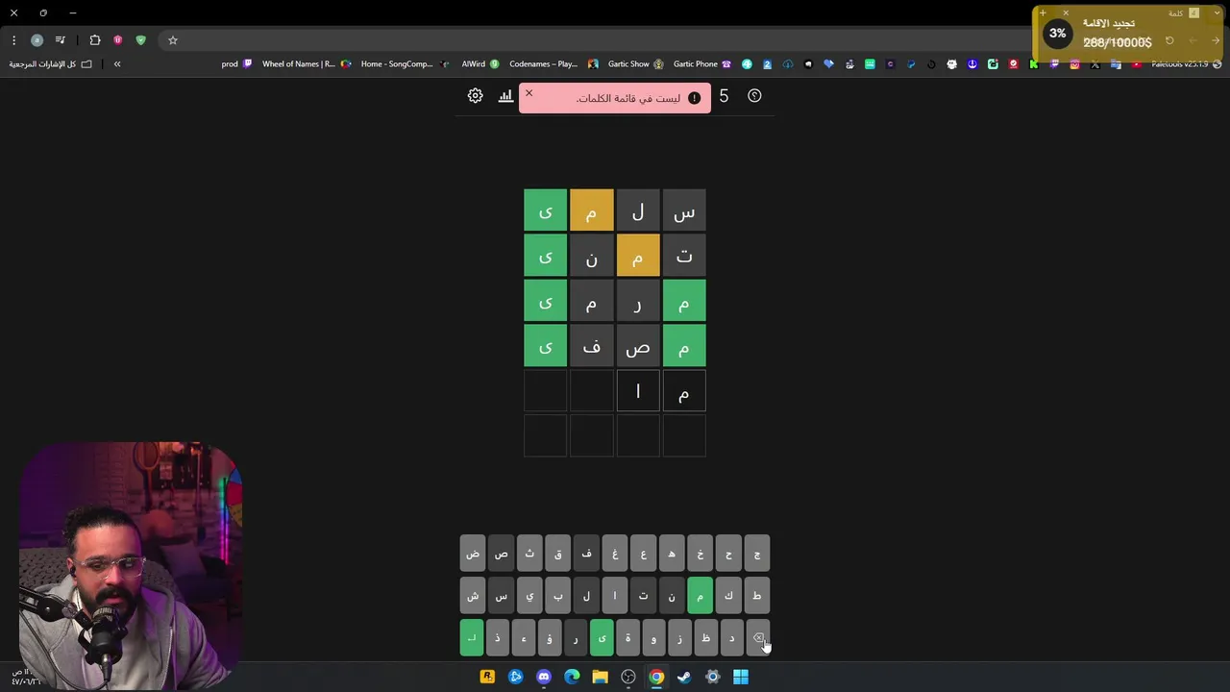Click the 3% progress circle in the overlay
This screenshot has width=1230, height=692.
tap(1058, 33)
